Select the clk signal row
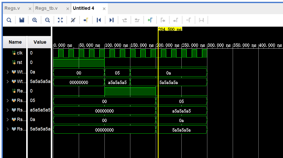The image size is (283, 158). click(19, 53)
